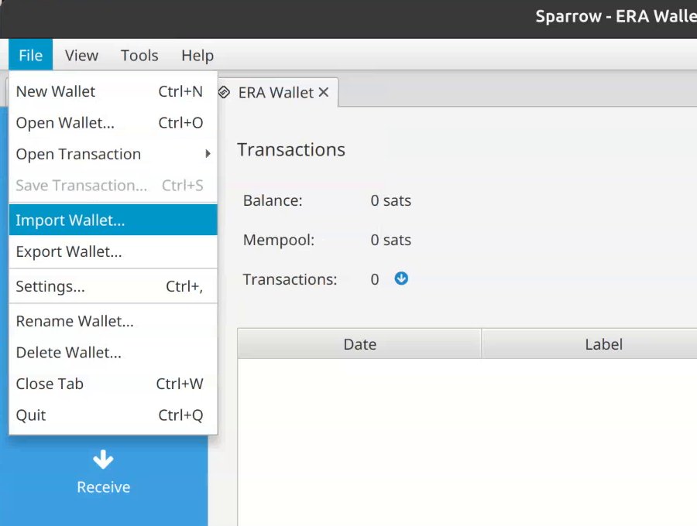This screenshot has height=526, width=697.
Task: Click the Transactions heading text
Action: pos(291,149)
